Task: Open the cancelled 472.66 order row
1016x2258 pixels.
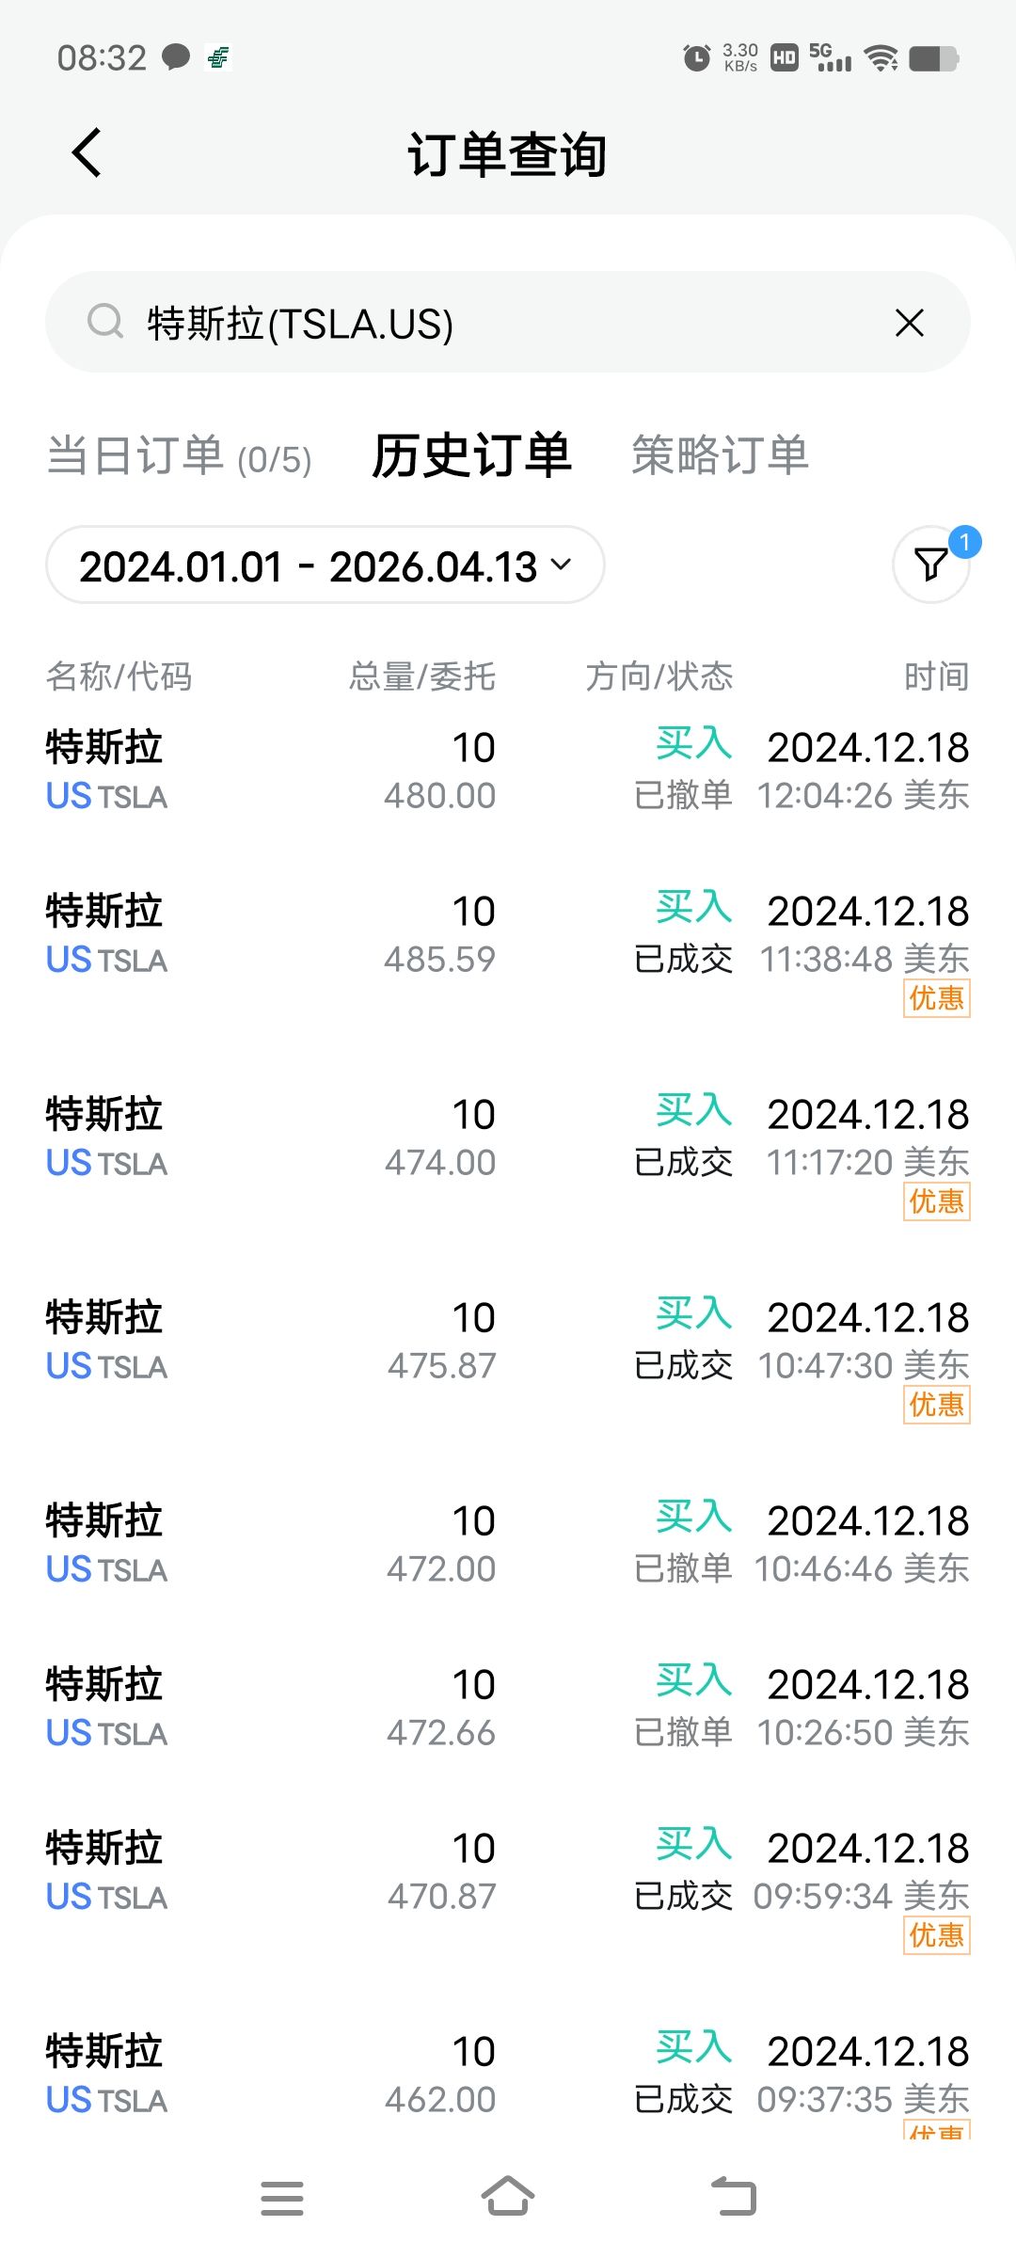Action: click(x=508, y=1708)
